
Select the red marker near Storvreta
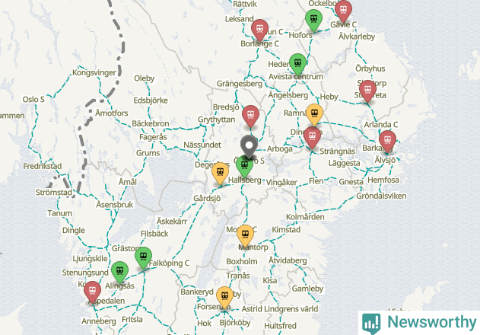[x=367, y=91]
